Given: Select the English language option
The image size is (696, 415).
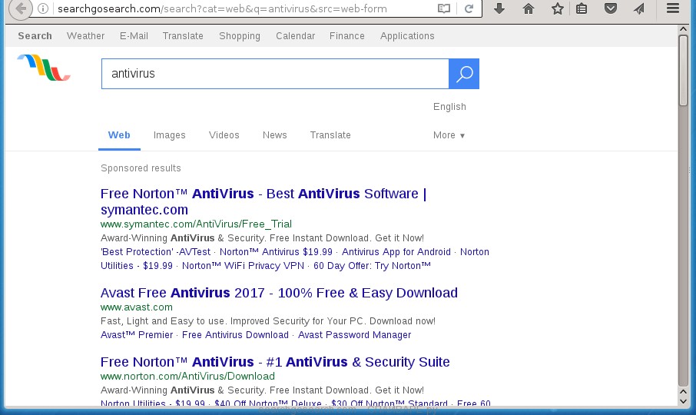Looking at the screenshot, I should tap(449, 107).
